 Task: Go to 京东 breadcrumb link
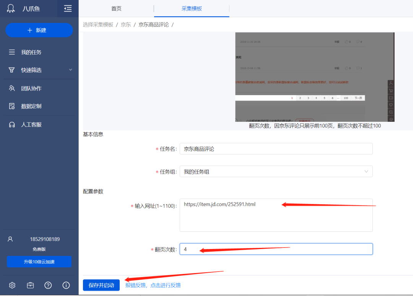click(x=126, y=25)
